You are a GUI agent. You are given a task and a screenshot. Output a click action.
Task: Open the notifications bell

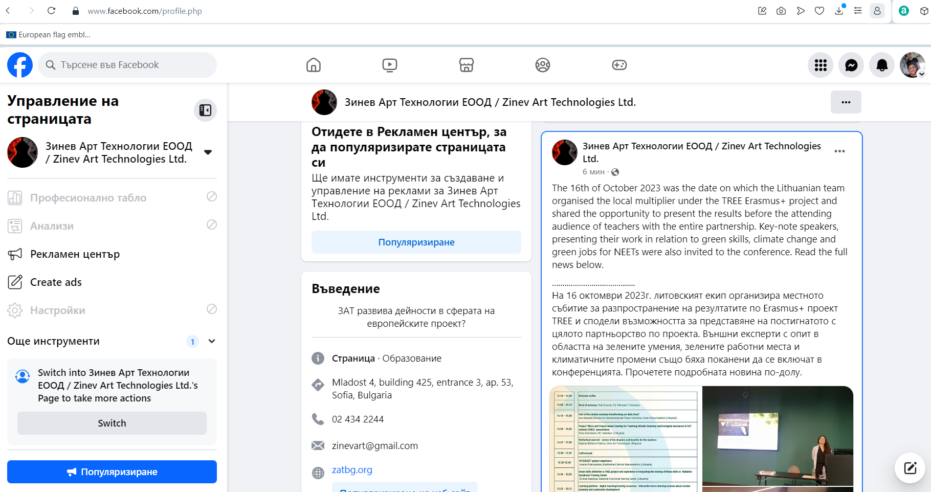pyautogui.click(x=882, y=65)
